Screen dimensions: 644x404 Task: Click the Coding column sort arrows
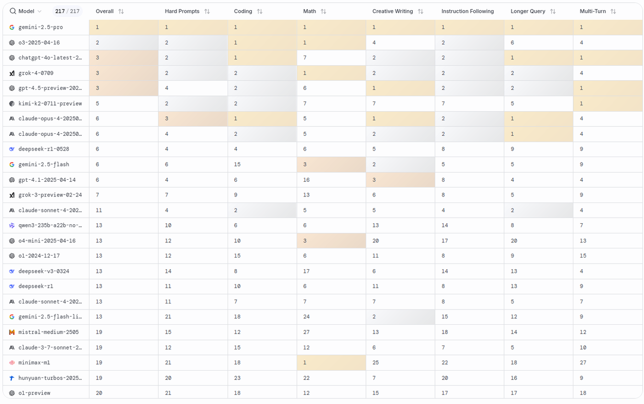[x=259, y=11]
